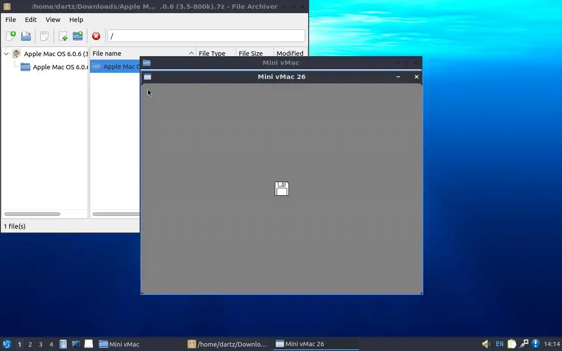Open the View menu

pos(53,20)
